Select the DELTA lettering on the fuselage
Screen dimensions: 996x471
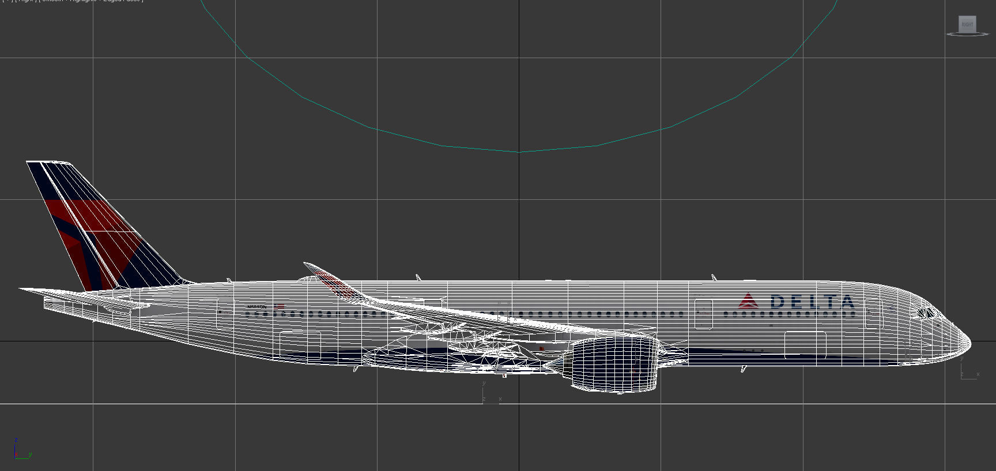pos(812,301)
